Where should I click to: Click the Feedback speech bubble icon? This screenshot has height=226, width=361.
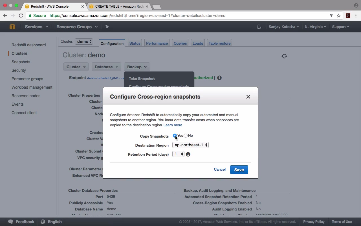click(11, 222)
